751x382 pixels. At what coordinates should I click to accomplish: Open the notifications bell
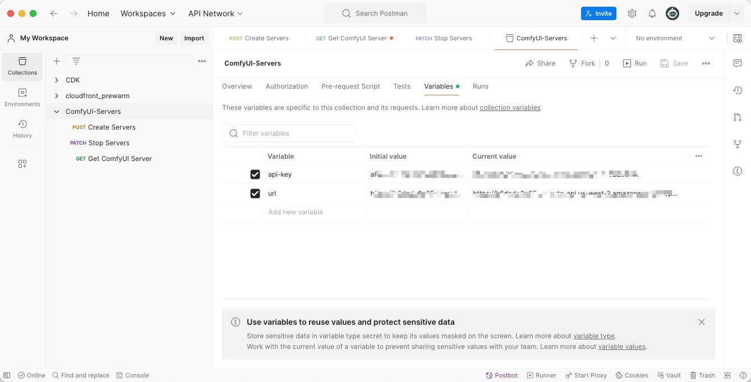(652, 13)
